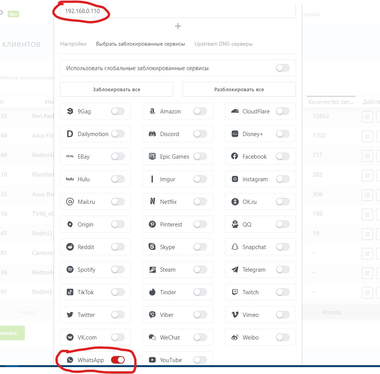Click the YouTube play icon
This screenshot has width=380, height=374.
pos(152,360)
